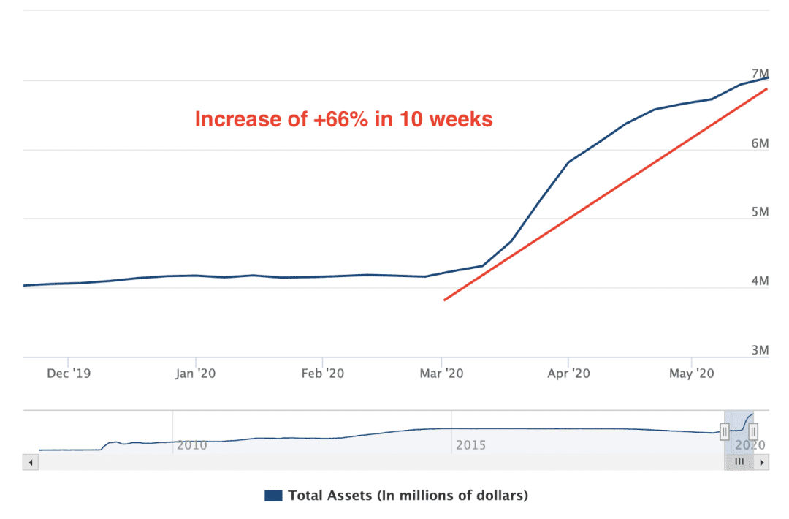The image size is (789, 519).
Task: Click the 2010 marker in navigator
Action: [191, 445]
